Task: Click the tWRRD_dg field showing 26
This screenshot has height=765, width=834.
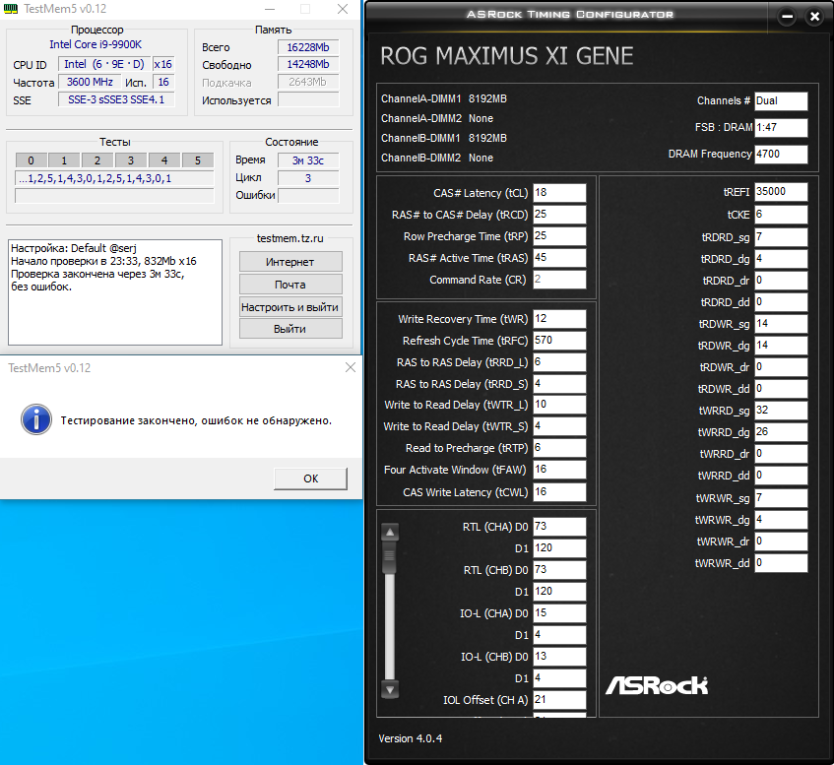Action: click(781, 432)
